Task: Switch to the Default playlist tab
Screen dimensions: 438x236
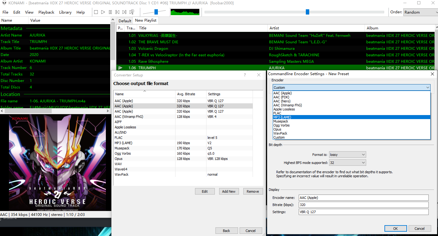Action: point(125,21)
